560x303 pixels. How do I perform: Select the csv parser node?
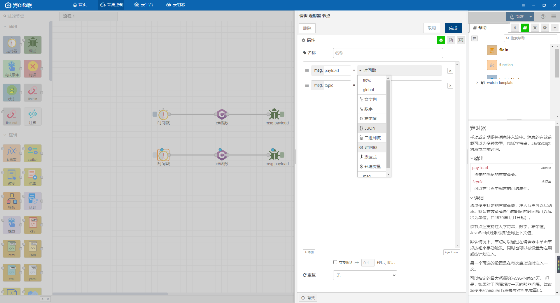(x=33, y=225)
